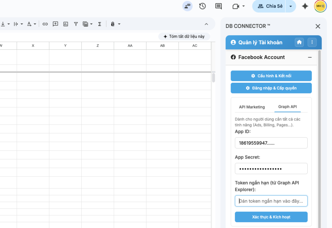Open version history clock icon

(203, 6)
